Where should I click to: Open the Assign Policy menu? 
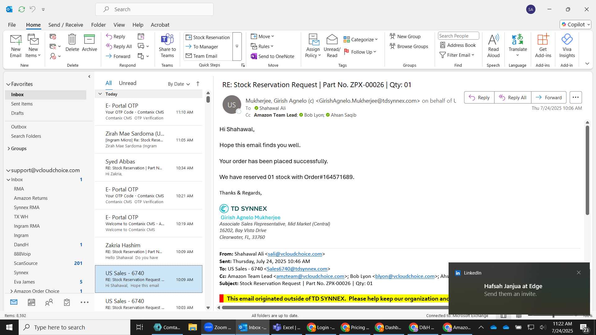(x=313, y=46)
